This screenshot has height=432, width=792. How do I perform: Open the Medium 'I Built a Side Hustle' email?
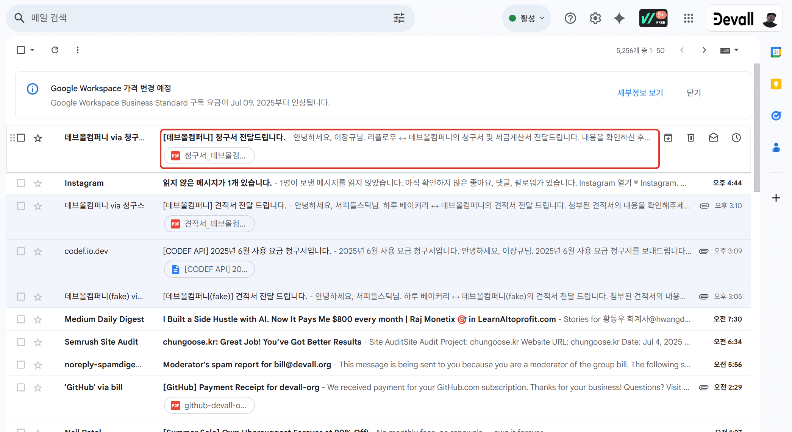[x=378, y=319]
